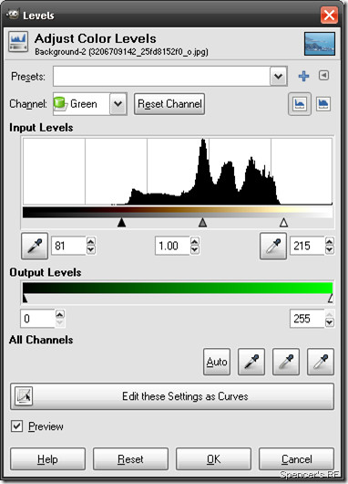Switch to logarithmic histogram view
348x484 pixels.
click(x=323, y=104)
